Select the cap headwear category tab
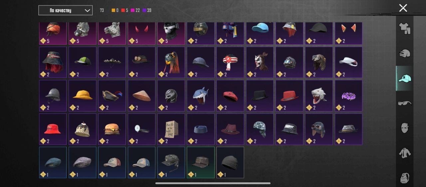Screen dimensions: 426x187 coord(405,78)
